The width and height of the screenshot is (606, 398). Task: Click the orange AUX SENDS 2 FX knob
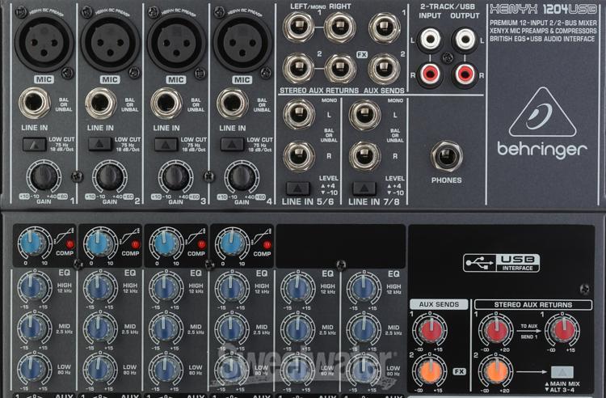(x=429, y=371)
